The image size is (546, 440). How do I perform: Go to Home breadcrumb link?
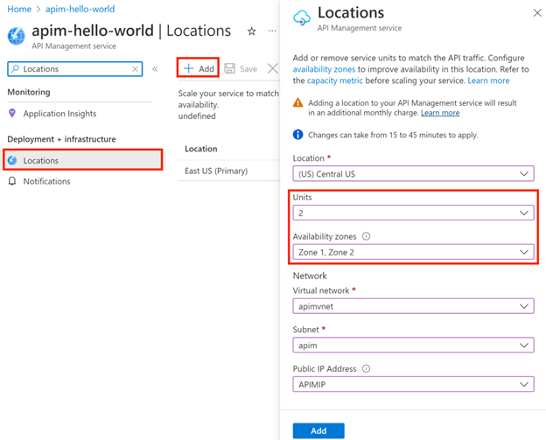19,9
